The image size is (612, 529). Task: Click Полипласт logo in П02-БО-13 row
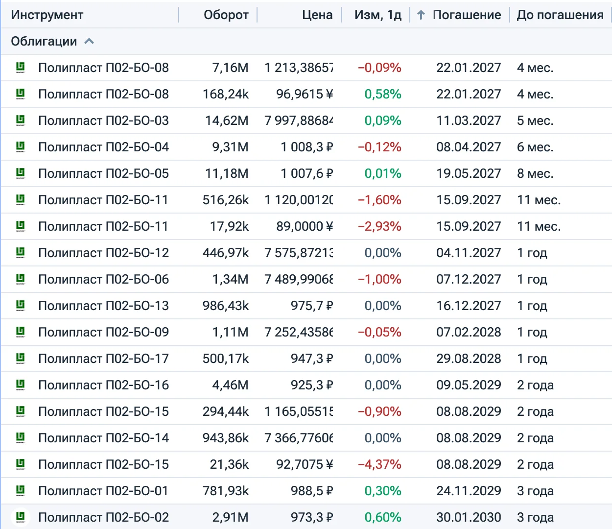(x=21, y=306)
